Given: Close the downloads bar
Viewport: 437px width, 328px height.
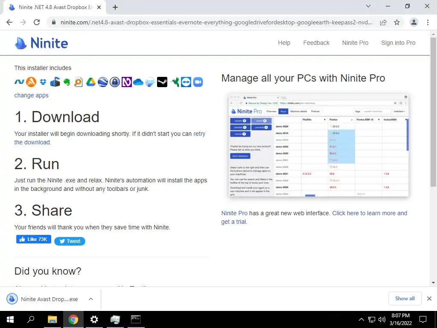Looking at the screenshot, I should pos(429,299).
